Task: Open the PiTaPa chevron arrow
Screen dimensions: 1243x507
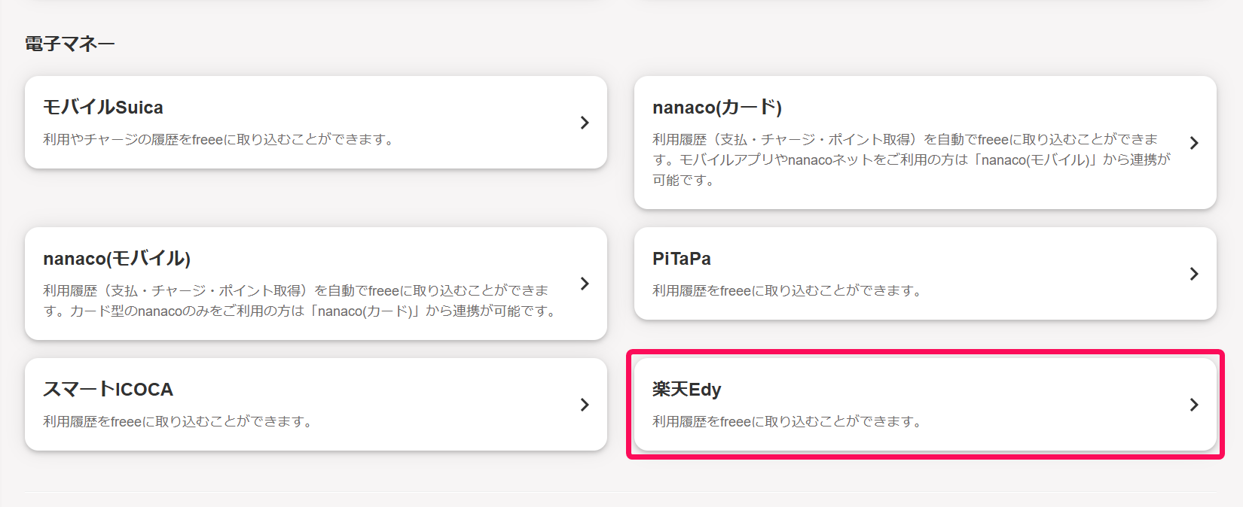Action: (x=1194, y=274)
